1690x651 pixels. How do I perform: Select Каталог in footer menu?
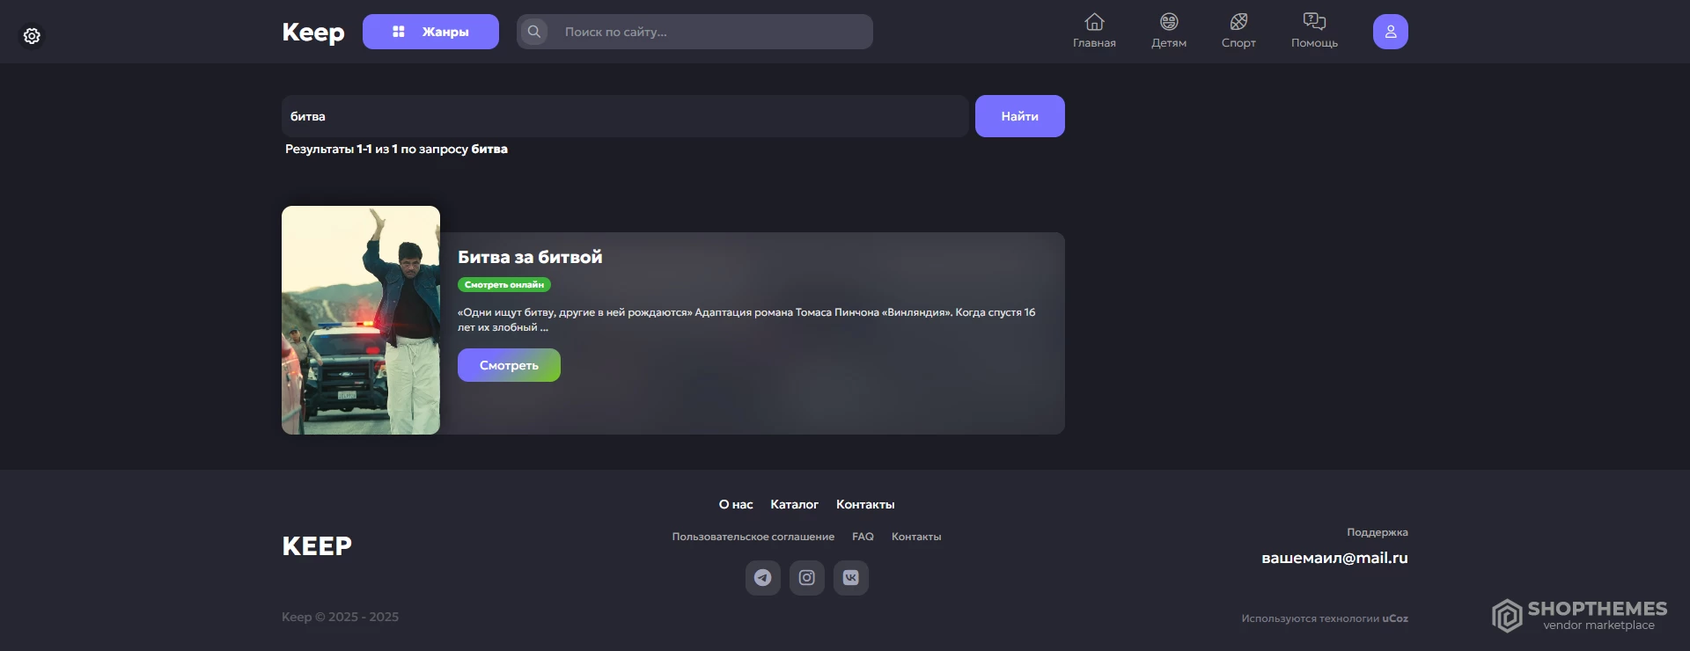click(x=794, y=504)
